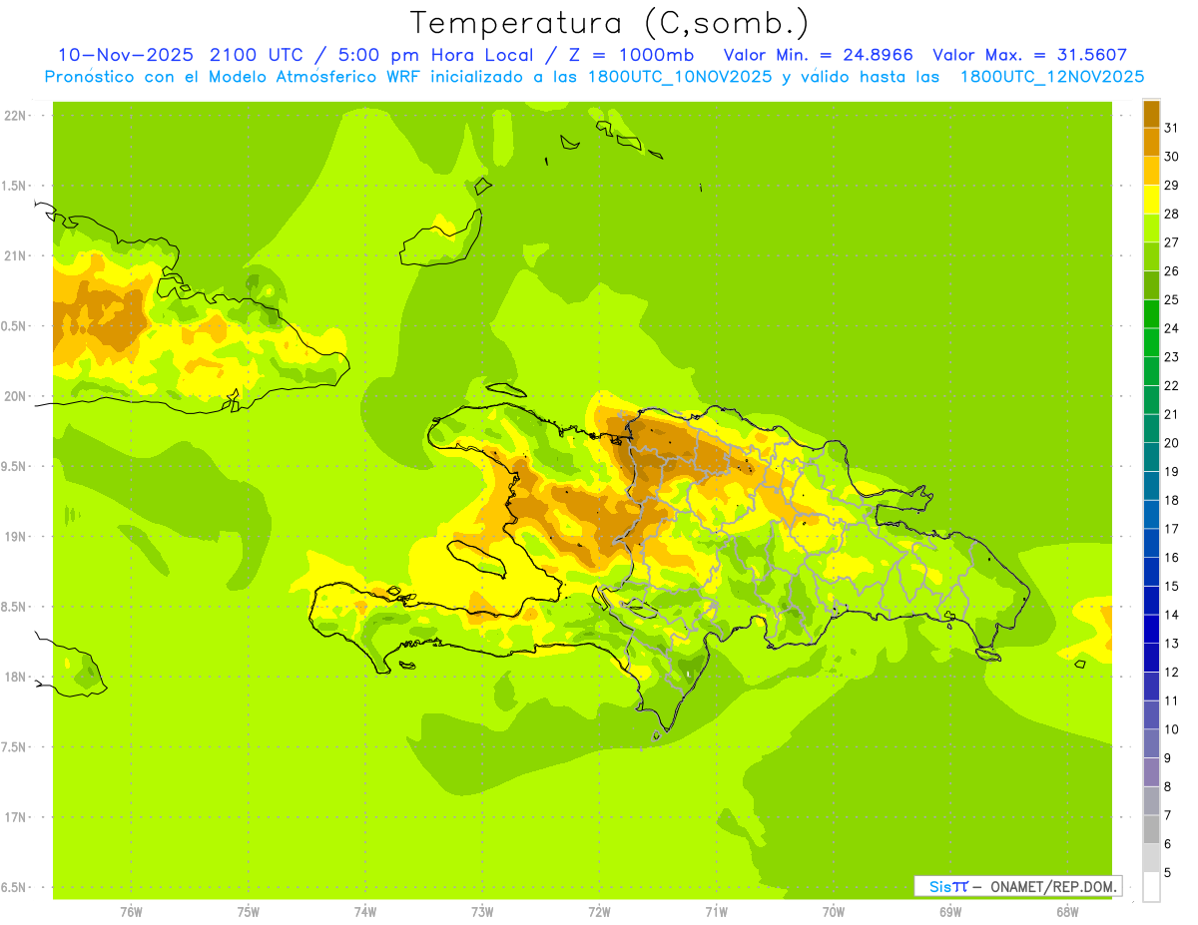Select the blue legend swatch between 16 and 17

click(x=1151, y=543)
